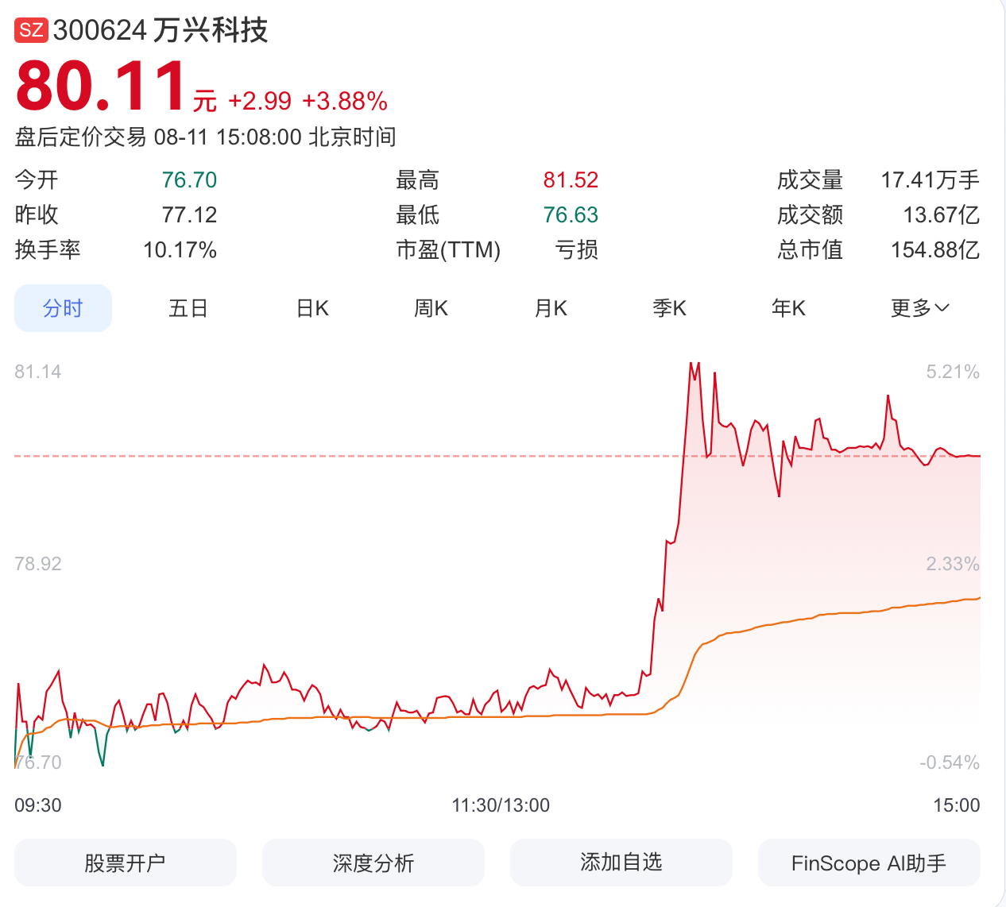Click the price change +2.99

(x=260, y=101)
